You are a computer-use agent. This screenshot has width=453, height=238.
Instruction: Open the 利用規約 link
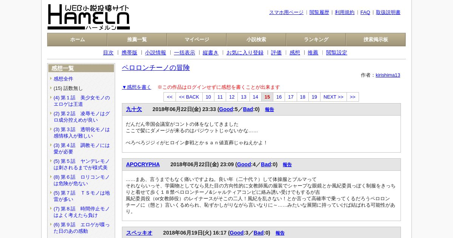click(x=345, y=12)
